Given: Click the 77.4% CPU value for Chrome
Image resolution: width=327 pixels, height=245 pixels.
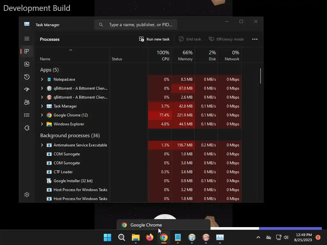Looking at the screenshot, I should 164,115.
